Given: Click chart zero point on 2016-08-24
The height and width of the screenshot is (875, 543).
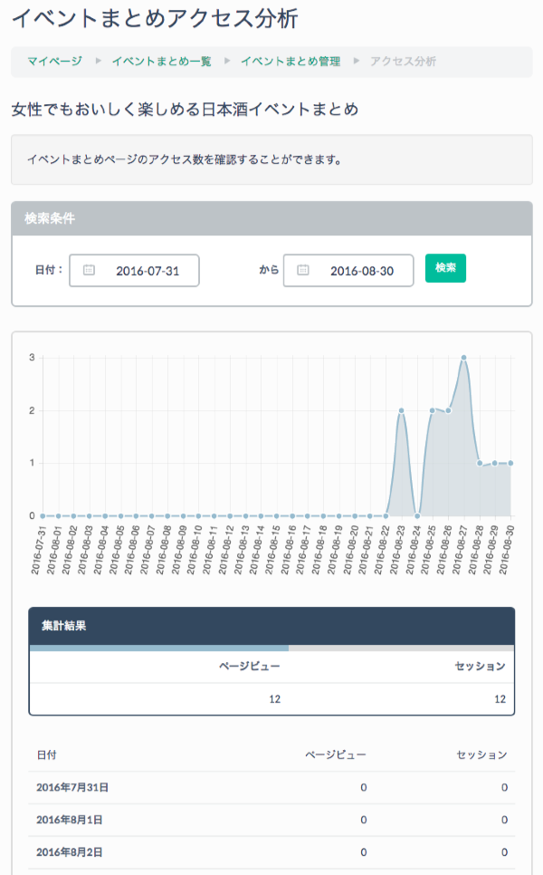Looking at the screenshot, I should coord(416,515).
